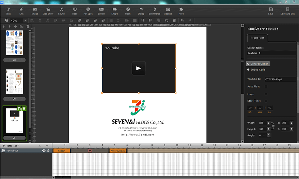Click the timeline down arrow

coord(47,146)
